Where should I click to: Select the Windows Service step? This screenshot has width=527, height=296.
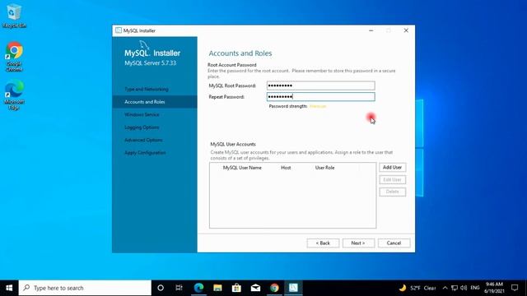pos(142,115)
